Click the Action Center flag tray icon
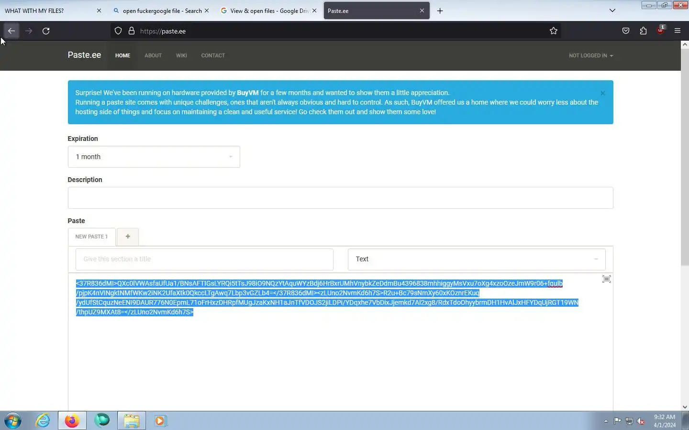 (x=618, y=421)
